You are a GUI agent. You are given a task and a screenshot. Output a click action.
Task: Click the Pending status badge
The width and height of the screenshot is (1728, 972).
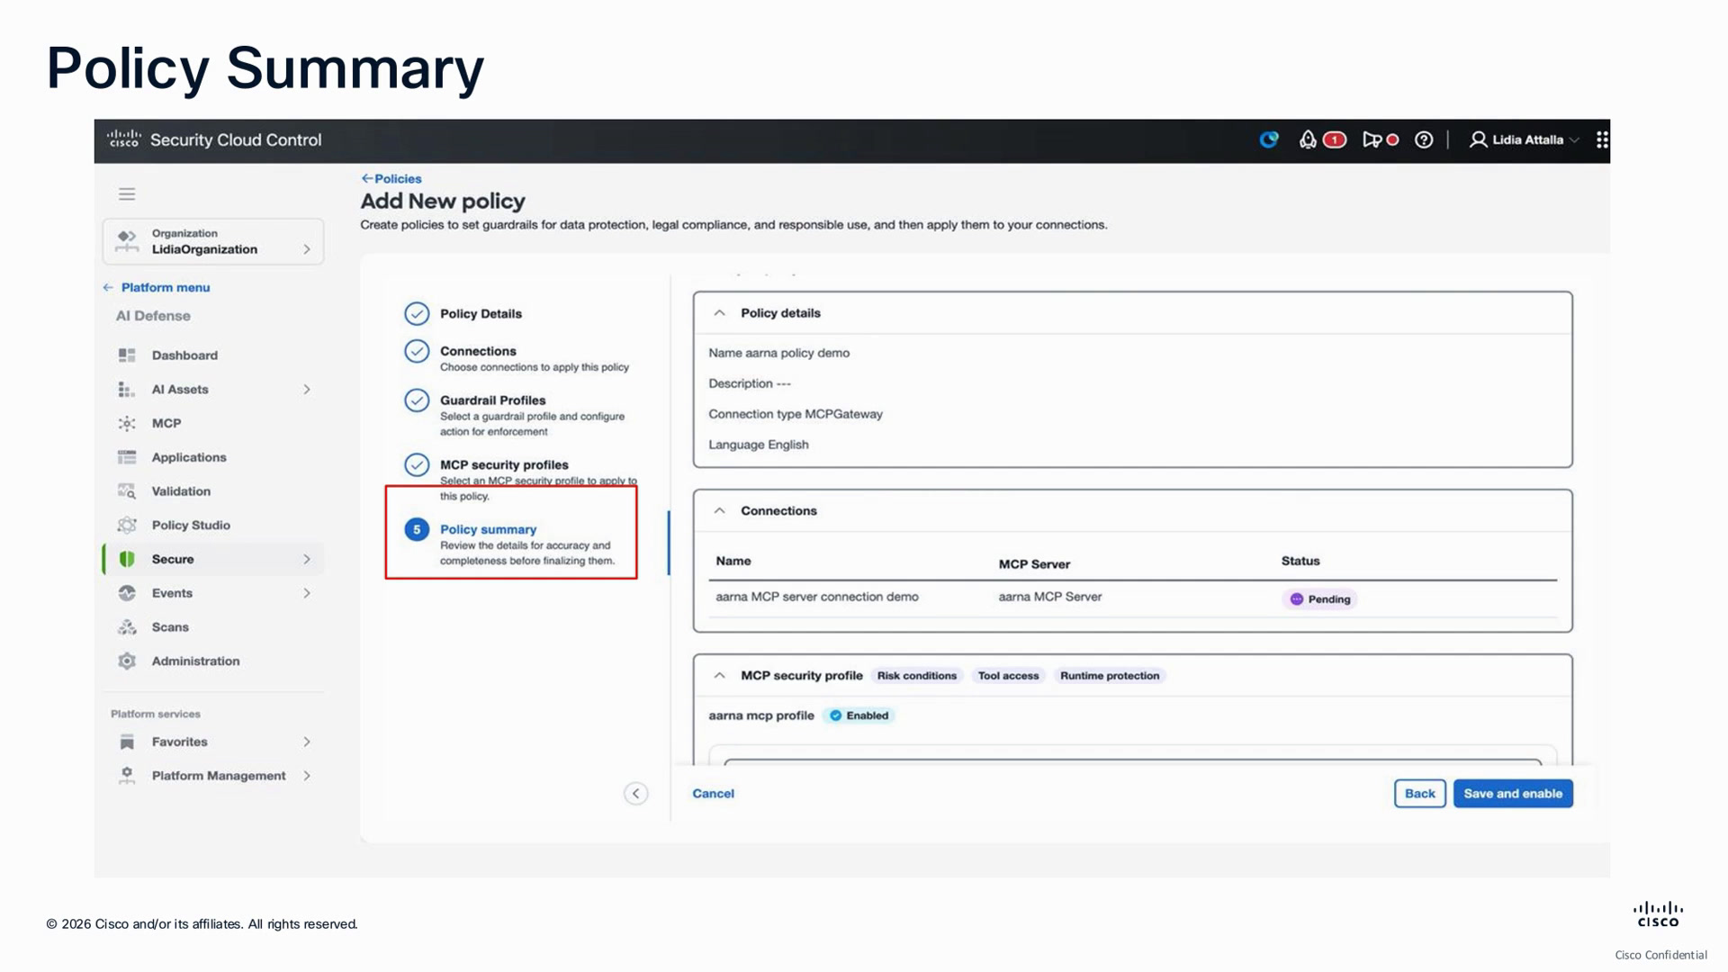pyautogui.click(x=1320, y=599)
